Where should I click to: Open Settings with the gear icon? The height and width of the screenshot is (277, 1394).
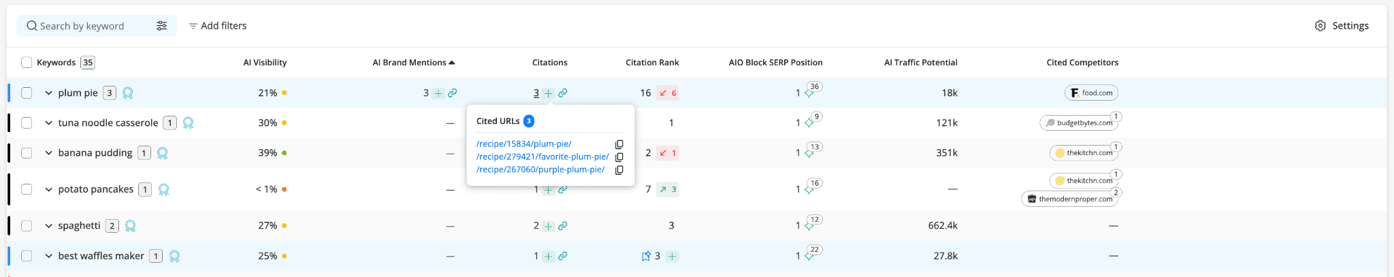point(1320,26)
